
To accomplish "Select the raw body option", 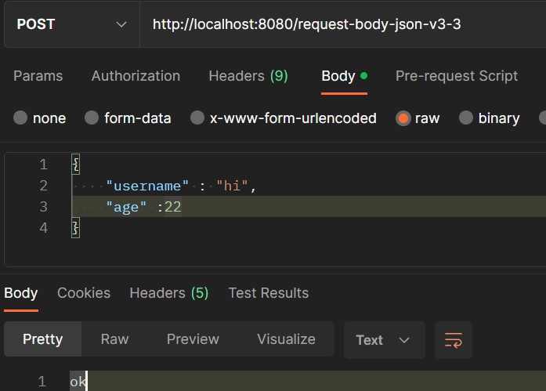I will 418,118.
